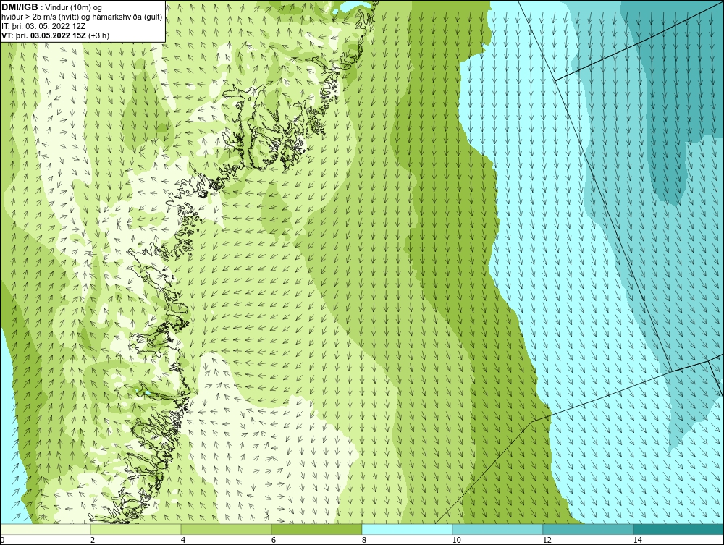Click the legend label '2'
The image size is (724, 545).
point(93,540)
